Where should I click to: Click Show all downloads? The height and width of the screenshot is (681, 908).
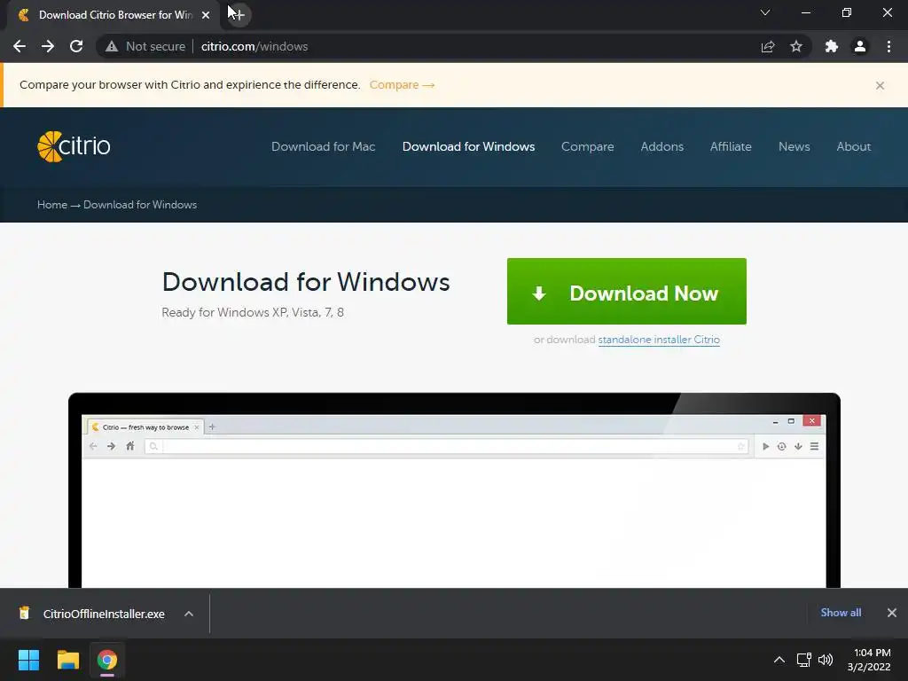pyautogui.click(x=841, y=612)
